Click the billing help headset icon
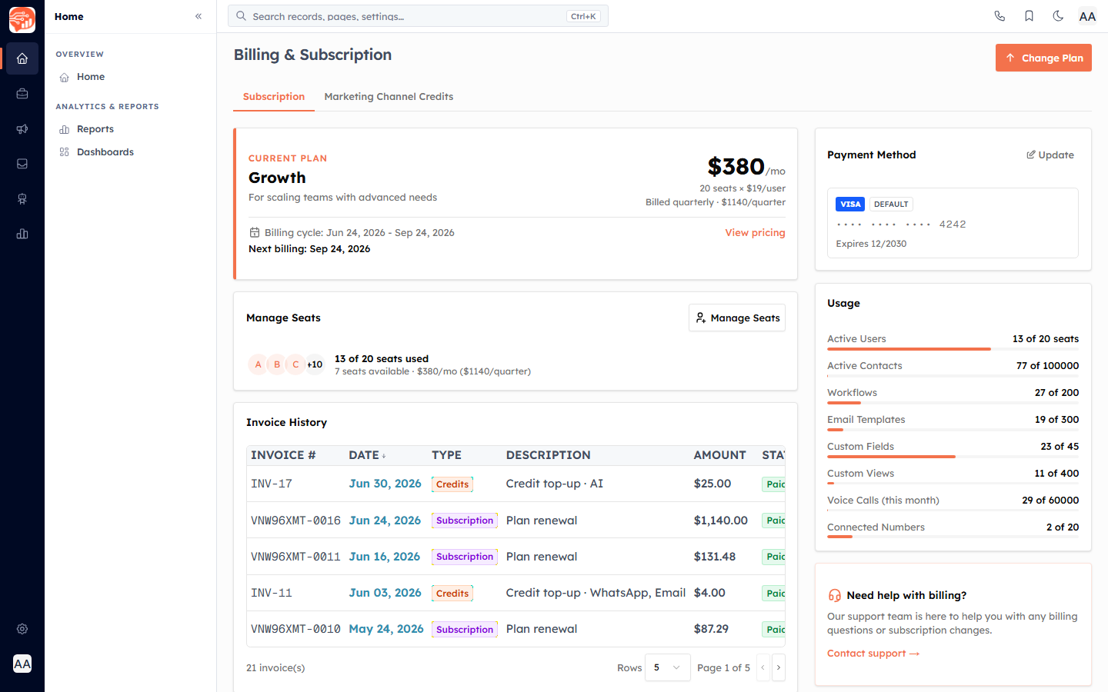 (x=834, y=595)
